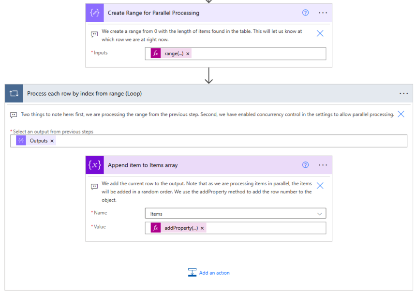Remove the range expression token
The height and width of the screenshot is (293, 416).
click(188, 54)
